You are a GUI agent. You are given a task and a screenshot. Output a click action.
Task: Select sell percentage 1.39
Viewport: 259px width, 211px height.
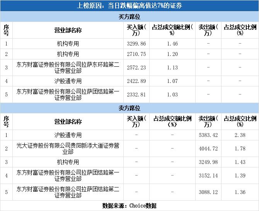[x=240, y=176]
